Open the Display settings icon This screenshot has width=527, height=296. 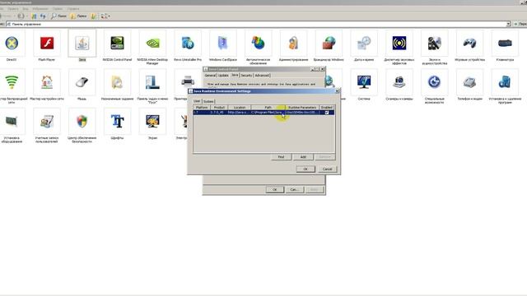(x=152, y=122)
